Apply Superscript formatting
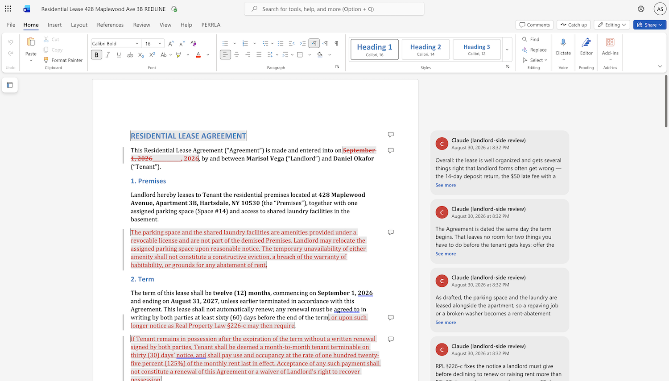This screenshot has width=669, height=381. click(152, 55)
